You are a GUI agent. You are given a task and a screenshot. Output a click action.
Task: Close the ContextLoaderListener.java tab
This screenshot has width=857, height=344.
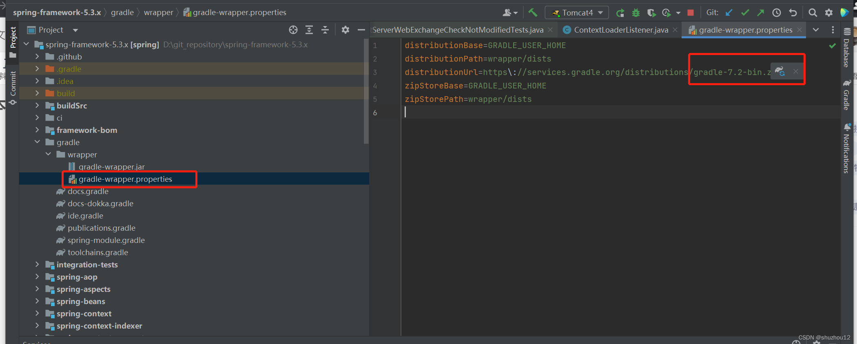[675, 30]
